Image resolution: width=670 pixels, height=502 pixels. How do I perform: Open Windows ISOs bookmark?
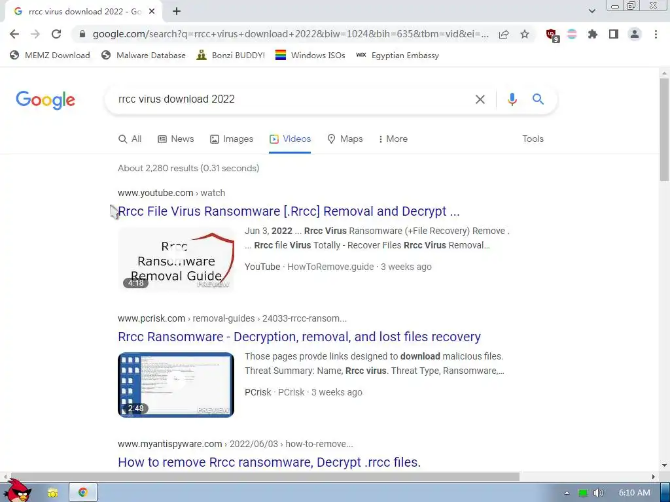pos(310,56)
